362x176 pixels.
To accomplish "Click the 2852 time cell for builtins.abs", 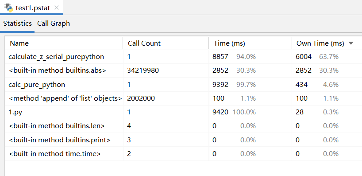I will pos(250,70).
